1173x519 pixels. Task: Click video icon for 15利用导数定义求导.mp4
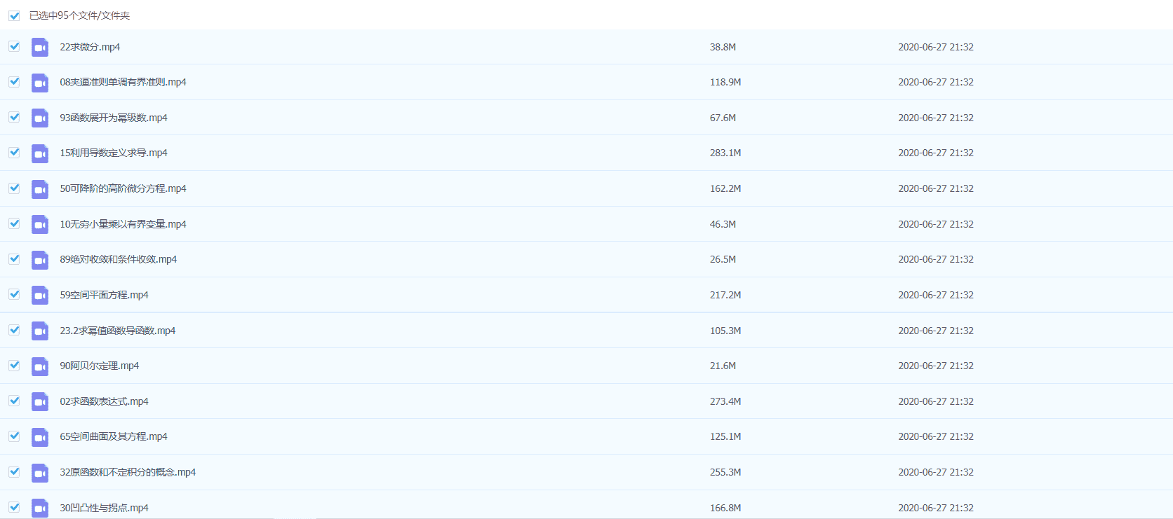click(40, 153)
